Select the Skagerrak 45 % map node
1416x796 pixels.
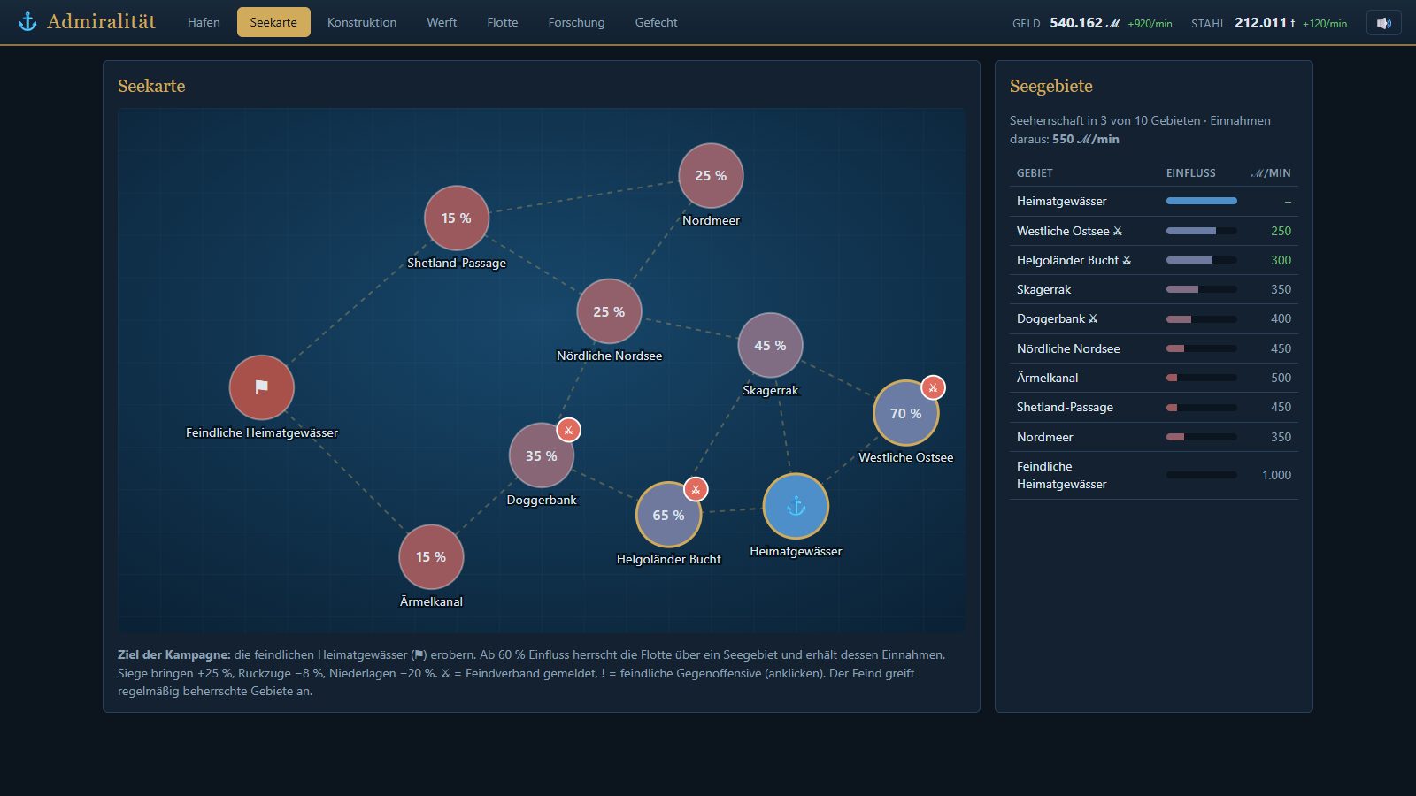[x=770, y=345]
